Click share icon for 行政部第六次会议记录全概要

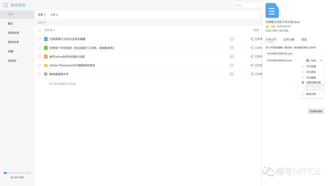click(252, 39)
